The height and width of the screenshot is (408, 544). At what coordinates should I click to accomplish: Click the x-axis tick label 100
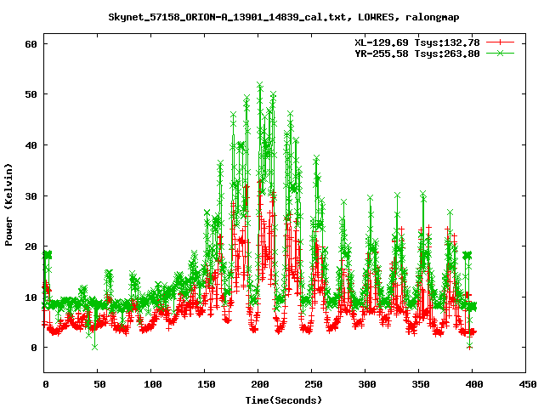click(153, 384)
